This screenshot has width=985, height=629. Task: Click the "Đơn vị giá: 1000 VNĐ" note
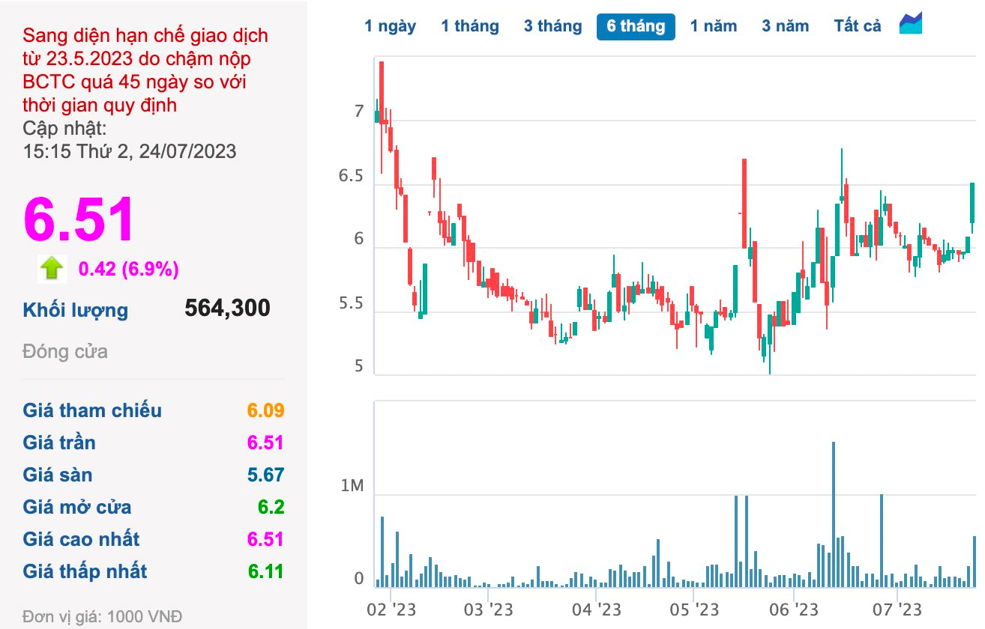pyautogui.click(x=102, y=617)
